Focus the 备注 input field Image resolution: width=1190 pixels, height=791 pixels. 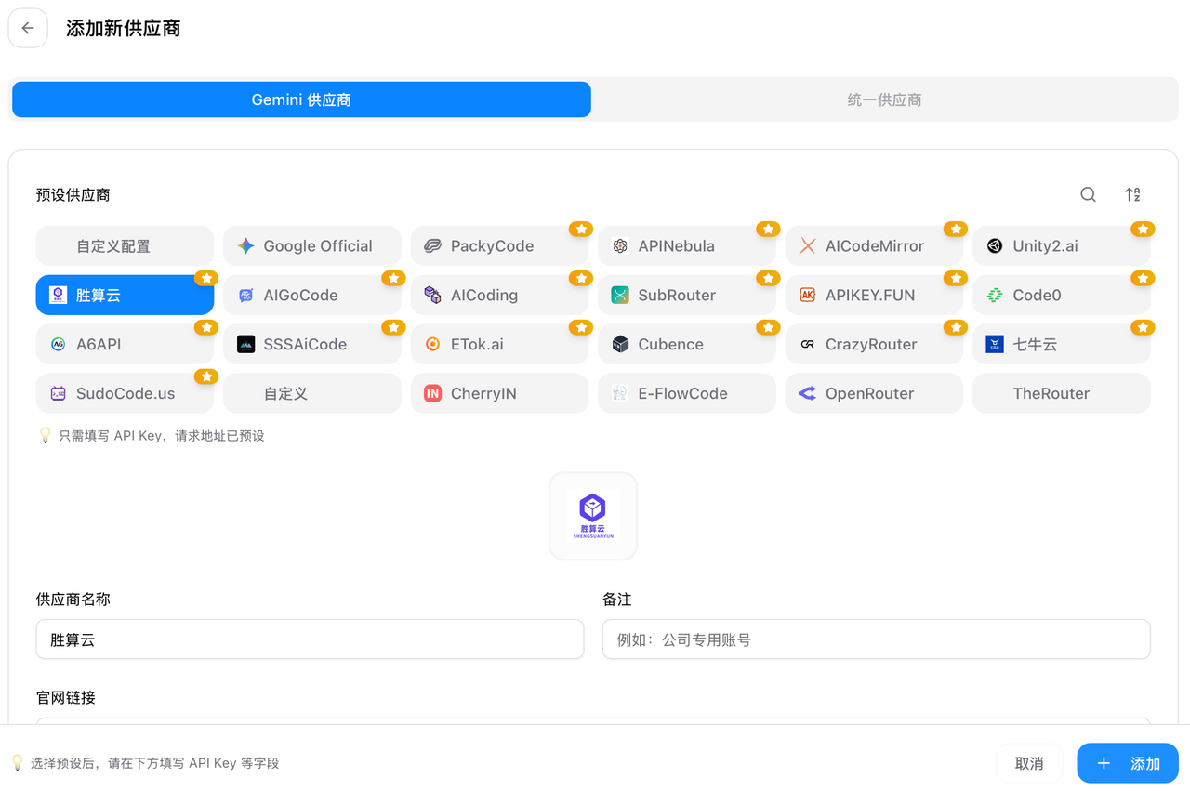point(876,639)
